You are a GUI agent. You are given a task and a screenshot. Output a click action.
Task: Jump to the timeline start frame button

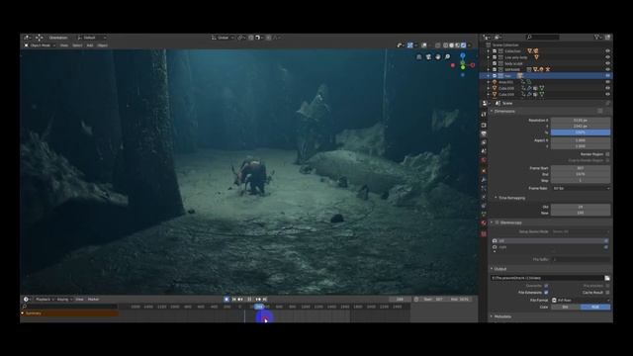click(233, 299)
